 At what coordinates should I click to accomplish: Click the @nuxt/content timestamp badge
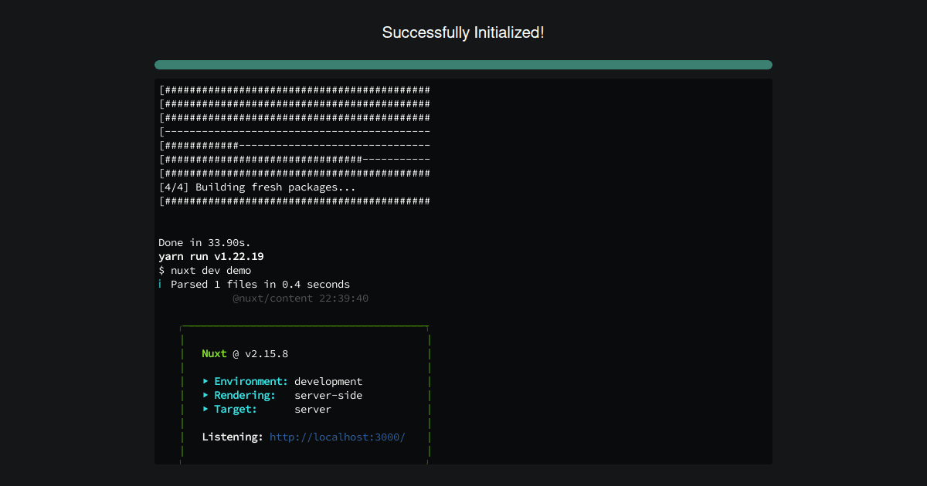click(301, 298)
